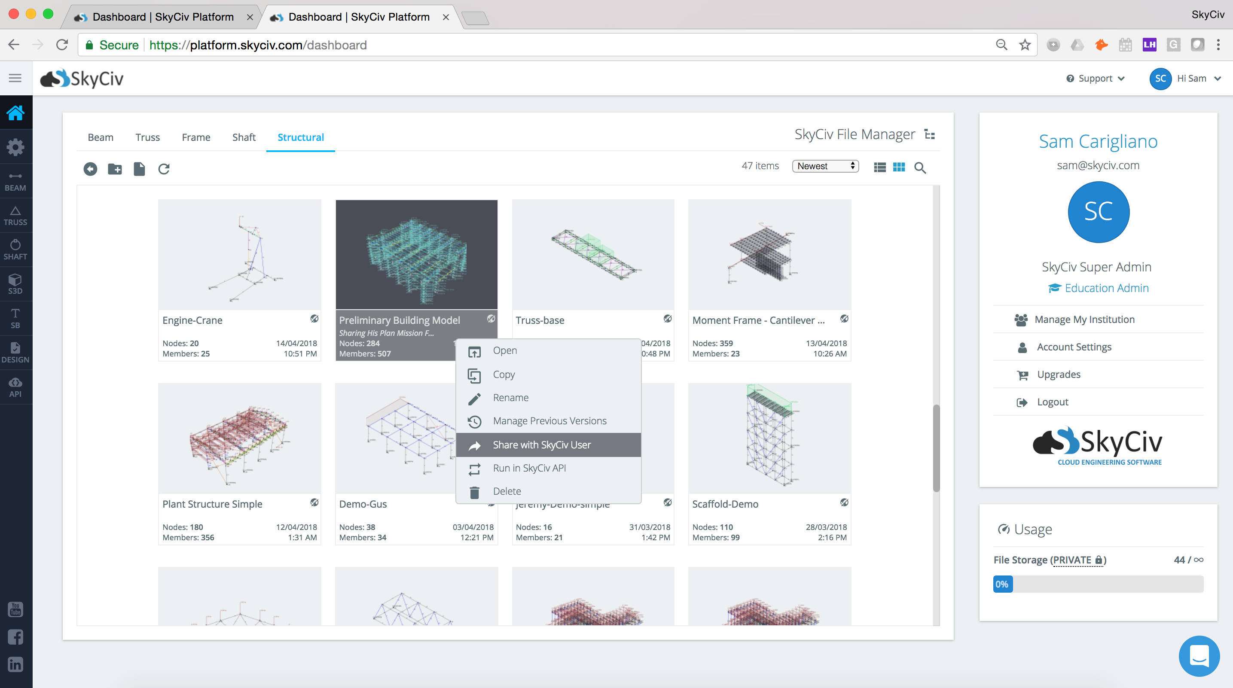This screenshot has width=1233, height=688.
Task: Select Share with SkyCiv User
Action: point(541,444)
